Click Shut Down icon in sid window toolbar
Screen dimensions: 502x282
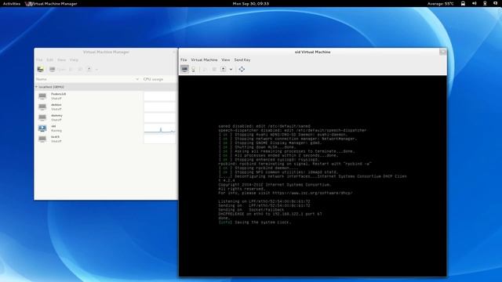click(x=224, y=69)
